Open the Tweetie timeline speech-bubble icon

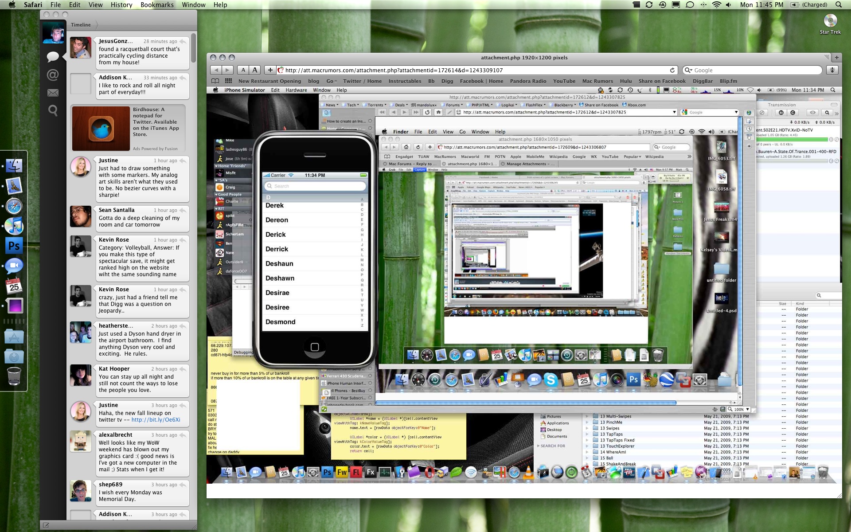click(x=53, y=56)
